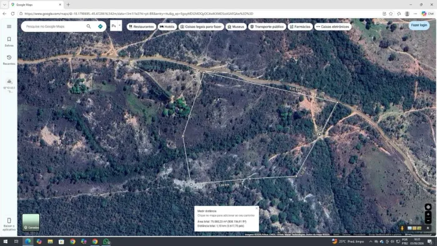437x246 pixels.
Task: Filter by Hotéis
Action: pyautogui.click(x=167, y=27)
